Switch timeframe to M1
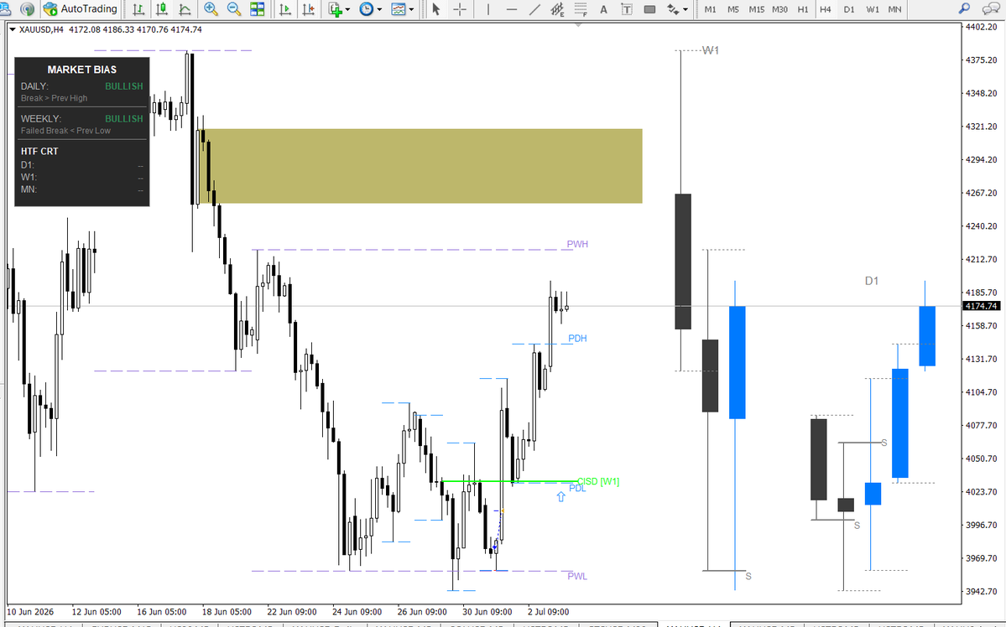The height and width of the screenshot is (627, 1006). tap(710, 9)
